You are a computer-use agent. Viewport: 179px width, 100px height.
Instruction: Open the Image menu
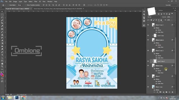15,2
